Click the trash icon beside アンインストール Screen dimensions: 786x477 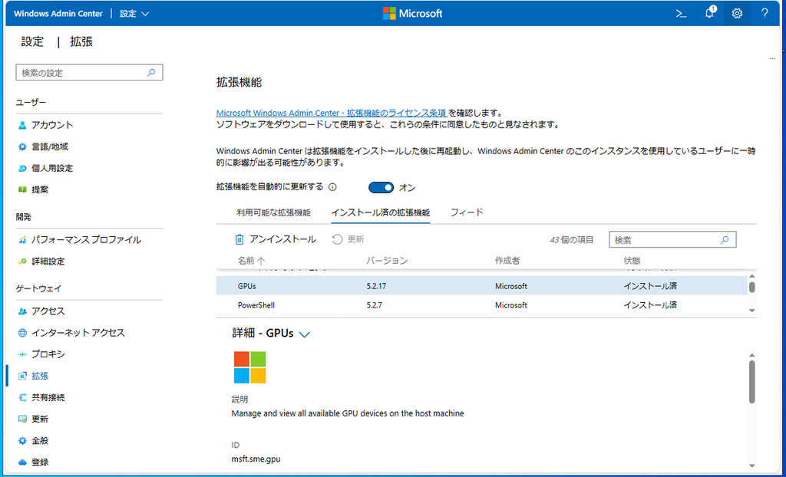click(239, 239)
